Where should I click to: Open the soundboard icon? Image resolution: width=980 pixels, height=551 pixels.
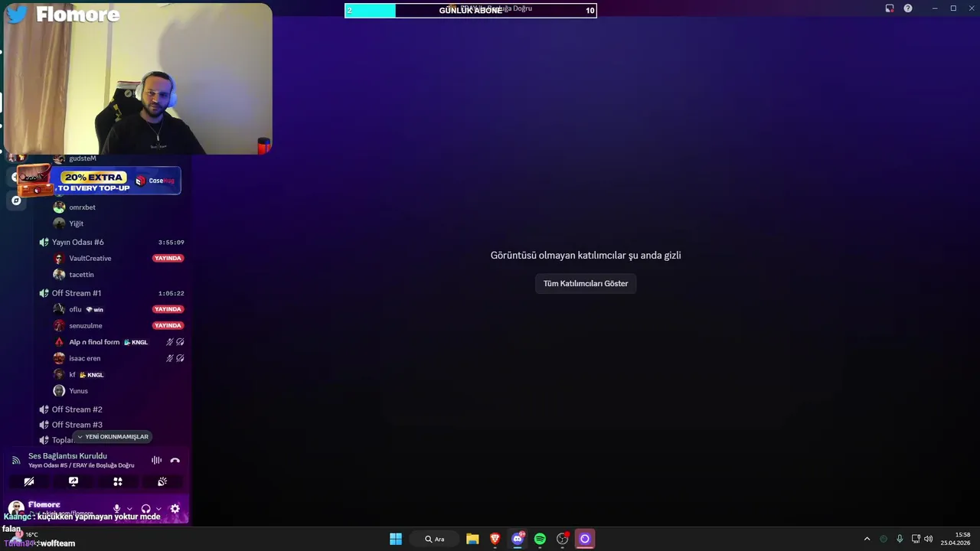(x=162, y=481)
